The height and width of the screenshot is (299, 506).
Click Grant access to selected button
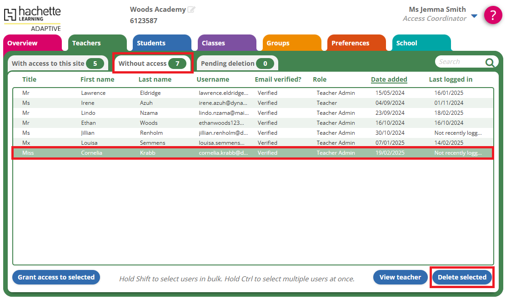(x=56, y=277)
